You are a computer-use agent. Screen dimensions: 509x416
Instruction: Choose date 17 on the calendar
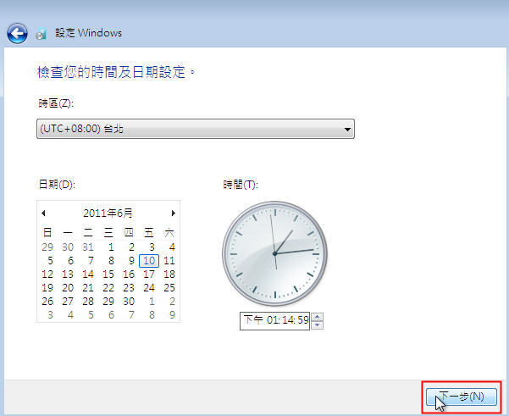point(149,275)
